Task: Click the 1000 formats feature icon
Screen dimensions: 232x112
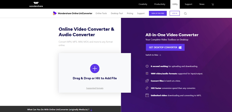Action: [147, 73]
